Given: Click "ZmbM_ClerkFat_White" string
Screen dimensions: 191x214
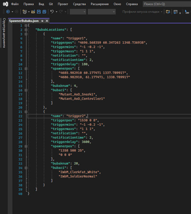Looking at the screenshot, I should [79, 172].
